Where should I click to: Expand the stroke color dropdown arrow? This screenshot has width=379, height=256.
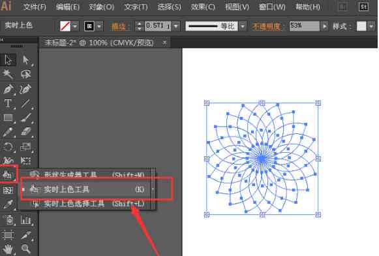pyautogui.click(x=99, y=26)
